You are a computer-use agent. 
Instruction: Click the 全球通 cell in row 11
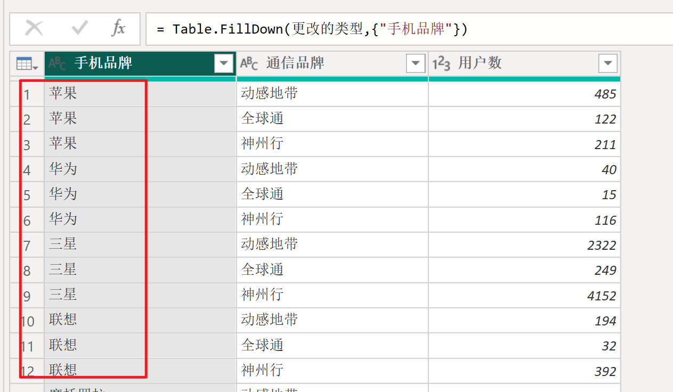[262, 346]
